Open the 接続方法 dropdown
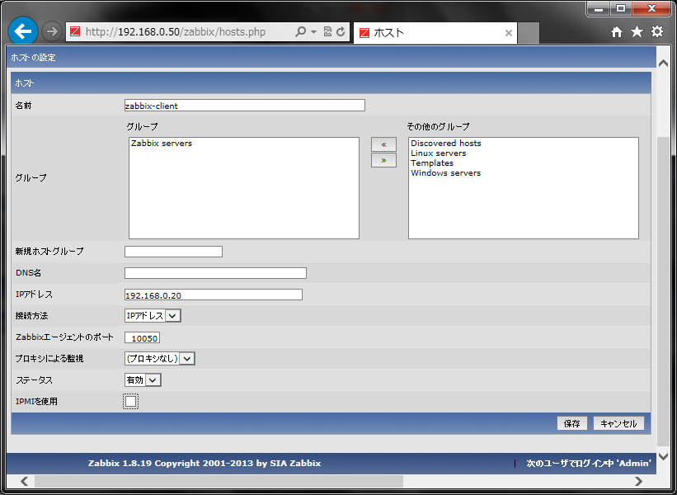The width and height of the screenshot is (677, 495). [x=153, y=316]
